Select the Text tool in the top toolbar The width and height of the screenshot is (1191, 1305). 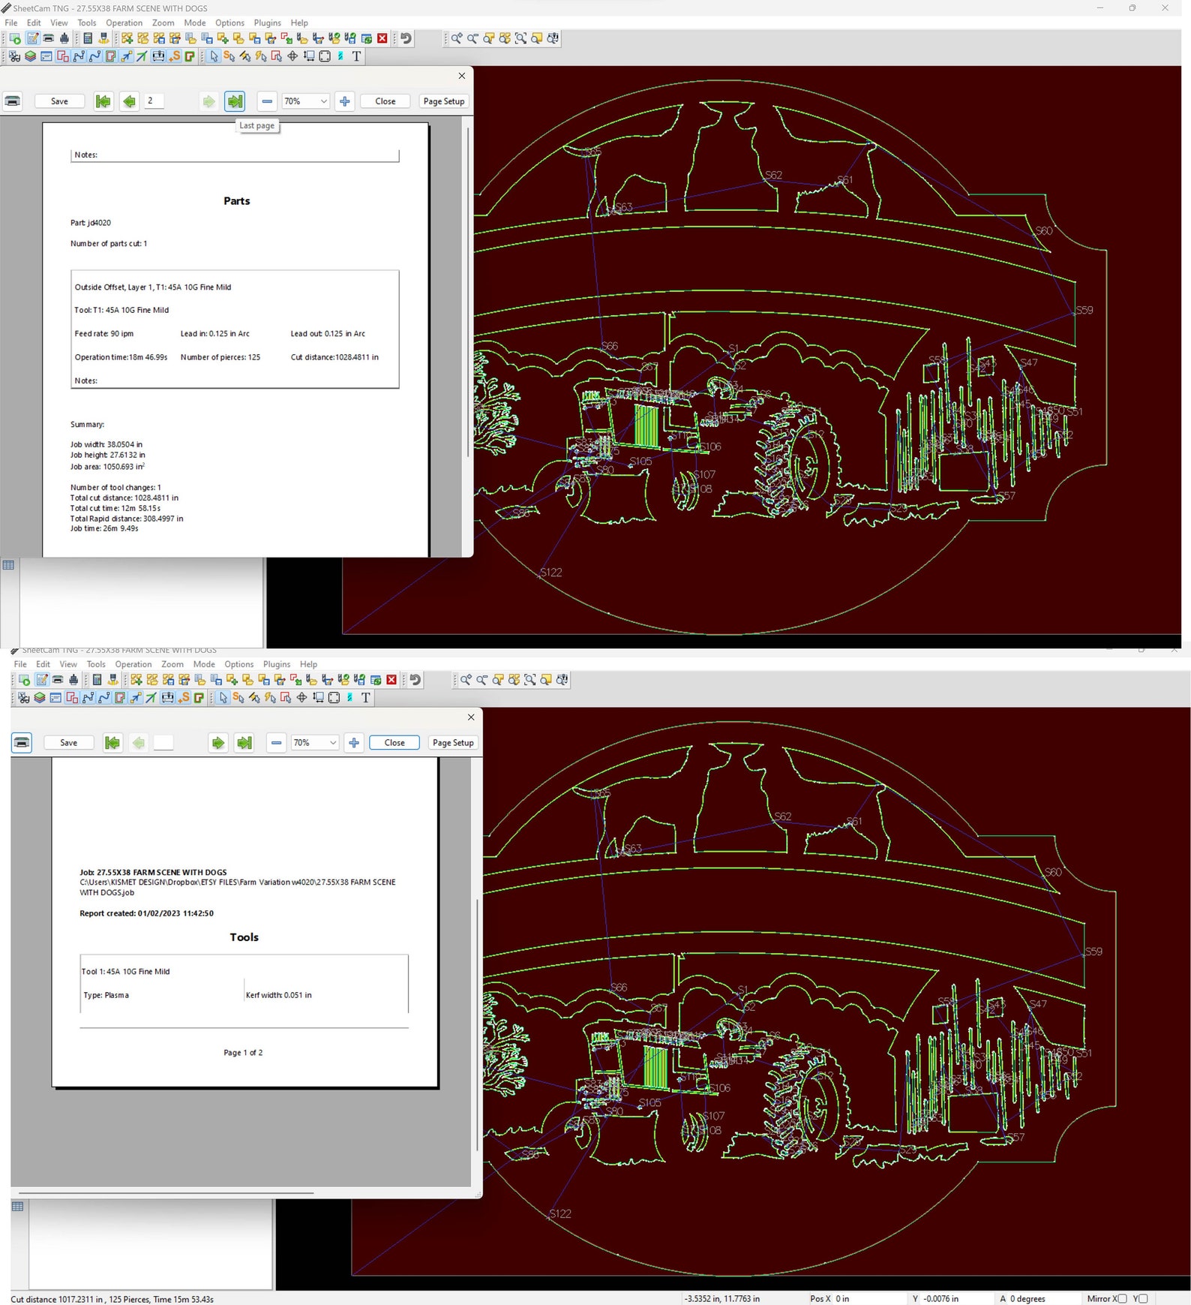356,56
